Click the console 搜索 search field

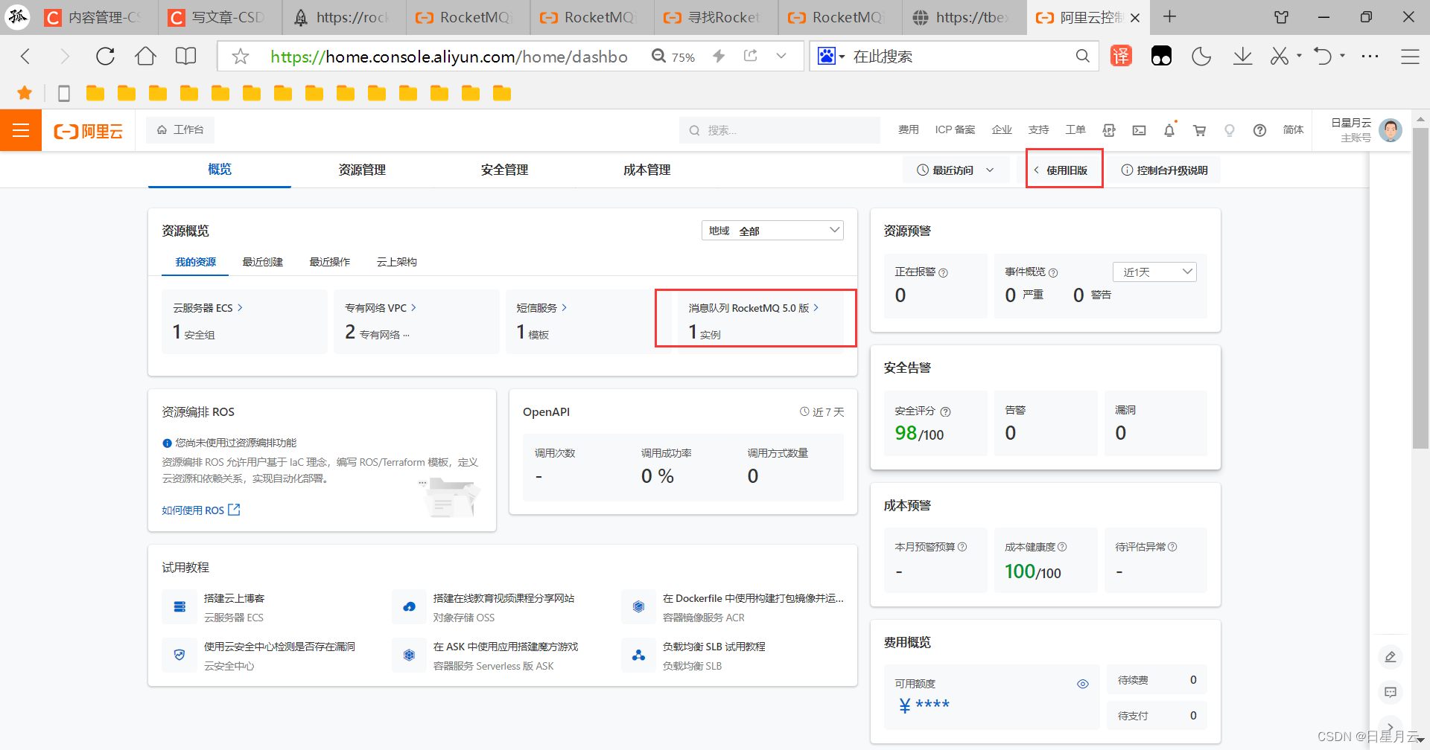pyautogui.click(x=779, y=130)
